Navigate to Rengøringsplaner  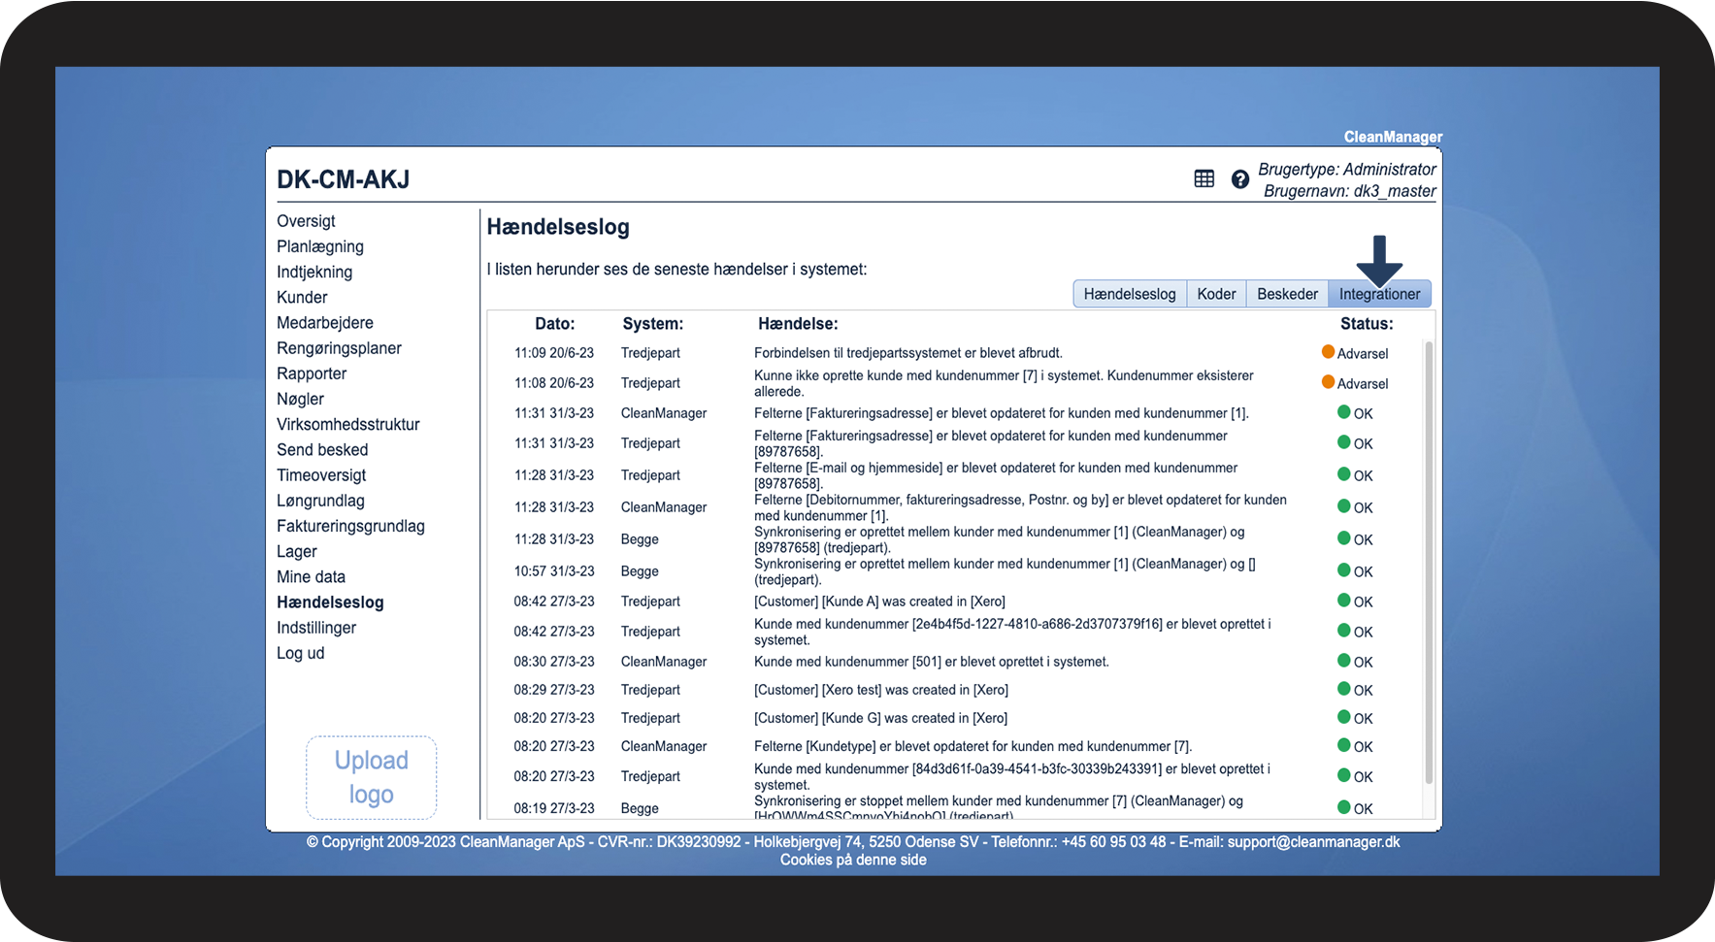pyautogui.click(x=339, y=348)
